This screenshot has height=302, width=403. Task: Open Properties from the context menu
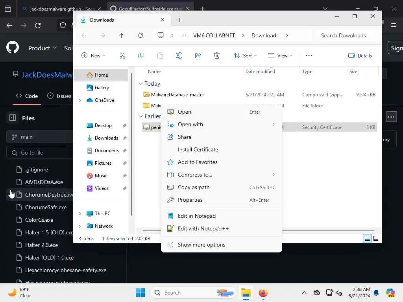pos(221,200)
